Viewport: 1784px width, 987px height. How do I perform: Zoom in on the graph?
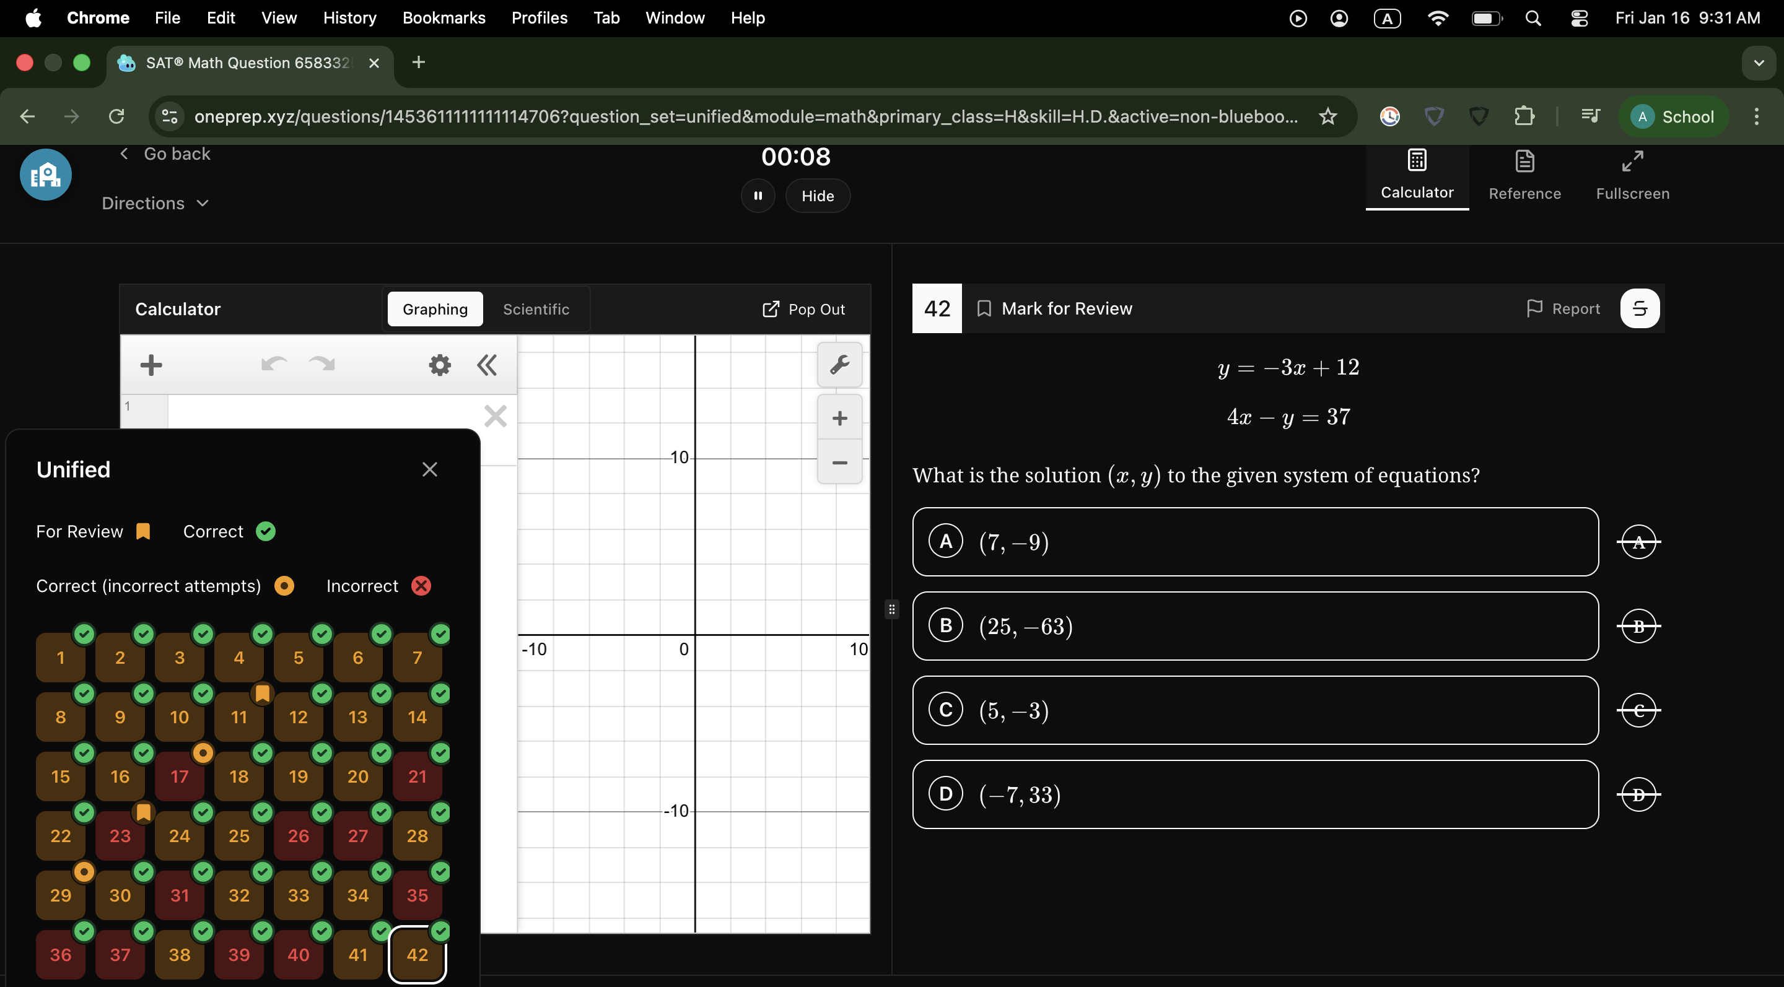click(839, 418)
